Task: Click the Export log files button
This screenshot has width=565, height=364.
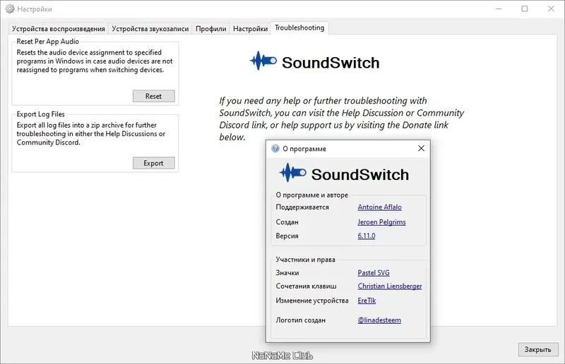Action: (153, 163)
